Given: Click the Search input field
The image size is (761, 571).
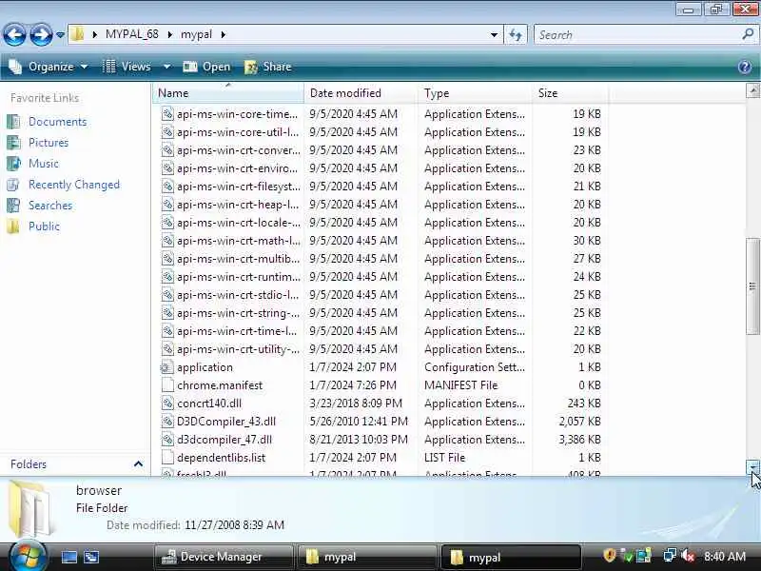Looking at the screenshot, I should pyautogui.click(x=635, y=34).
